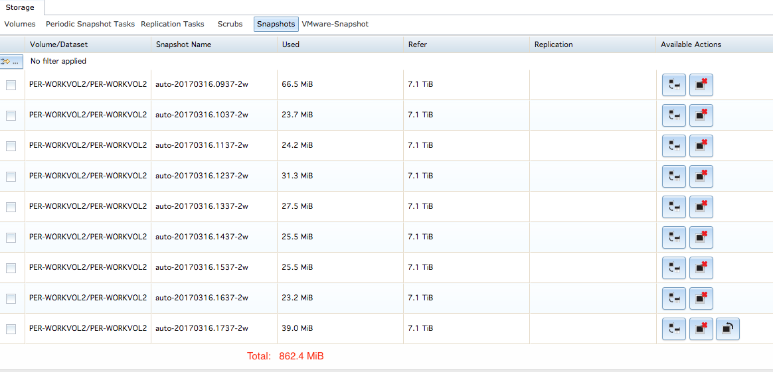Check the box for auto-20170316.1237-2w

coord(11,176)
